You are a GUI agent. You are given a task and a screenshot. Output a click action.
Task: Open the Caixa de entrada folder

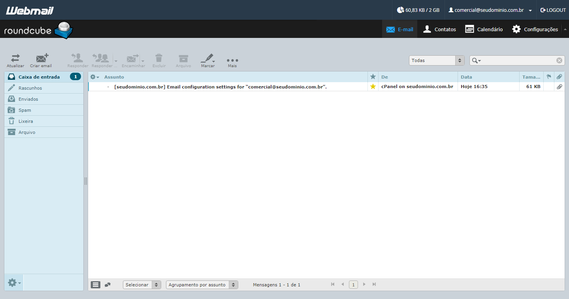tap(44, 77)
